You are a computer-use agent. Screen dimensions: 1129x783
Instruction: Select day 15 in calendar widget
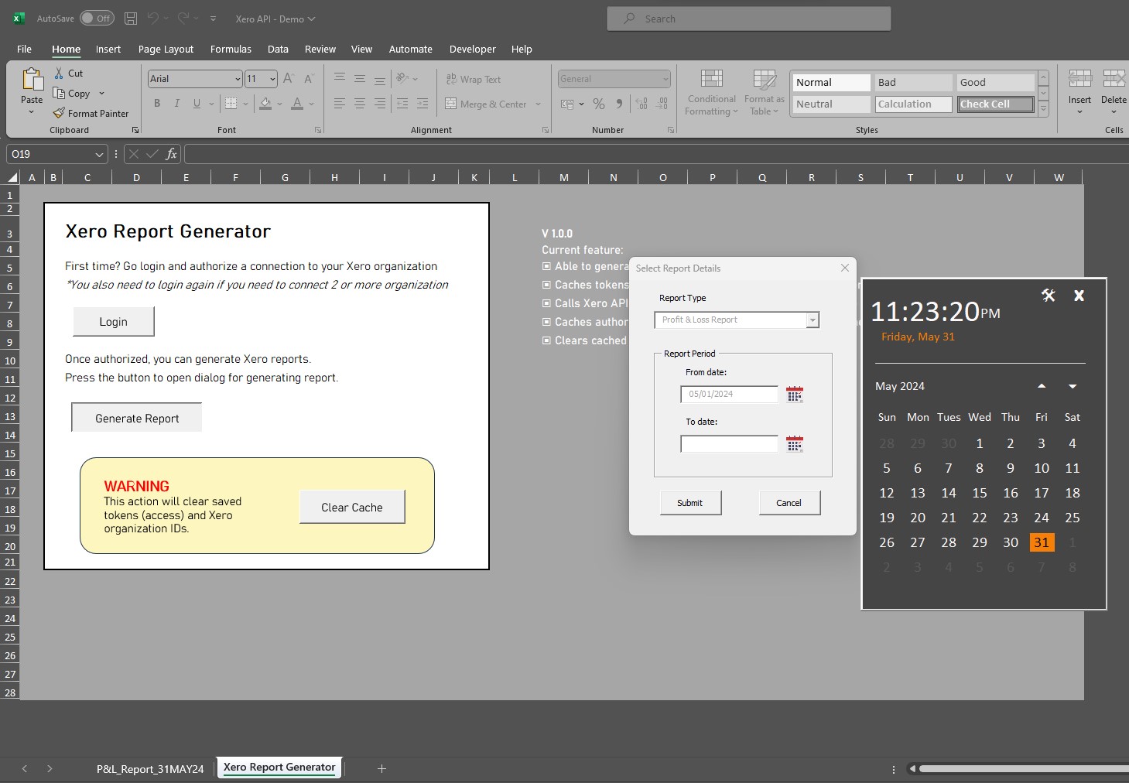point(980,493)
